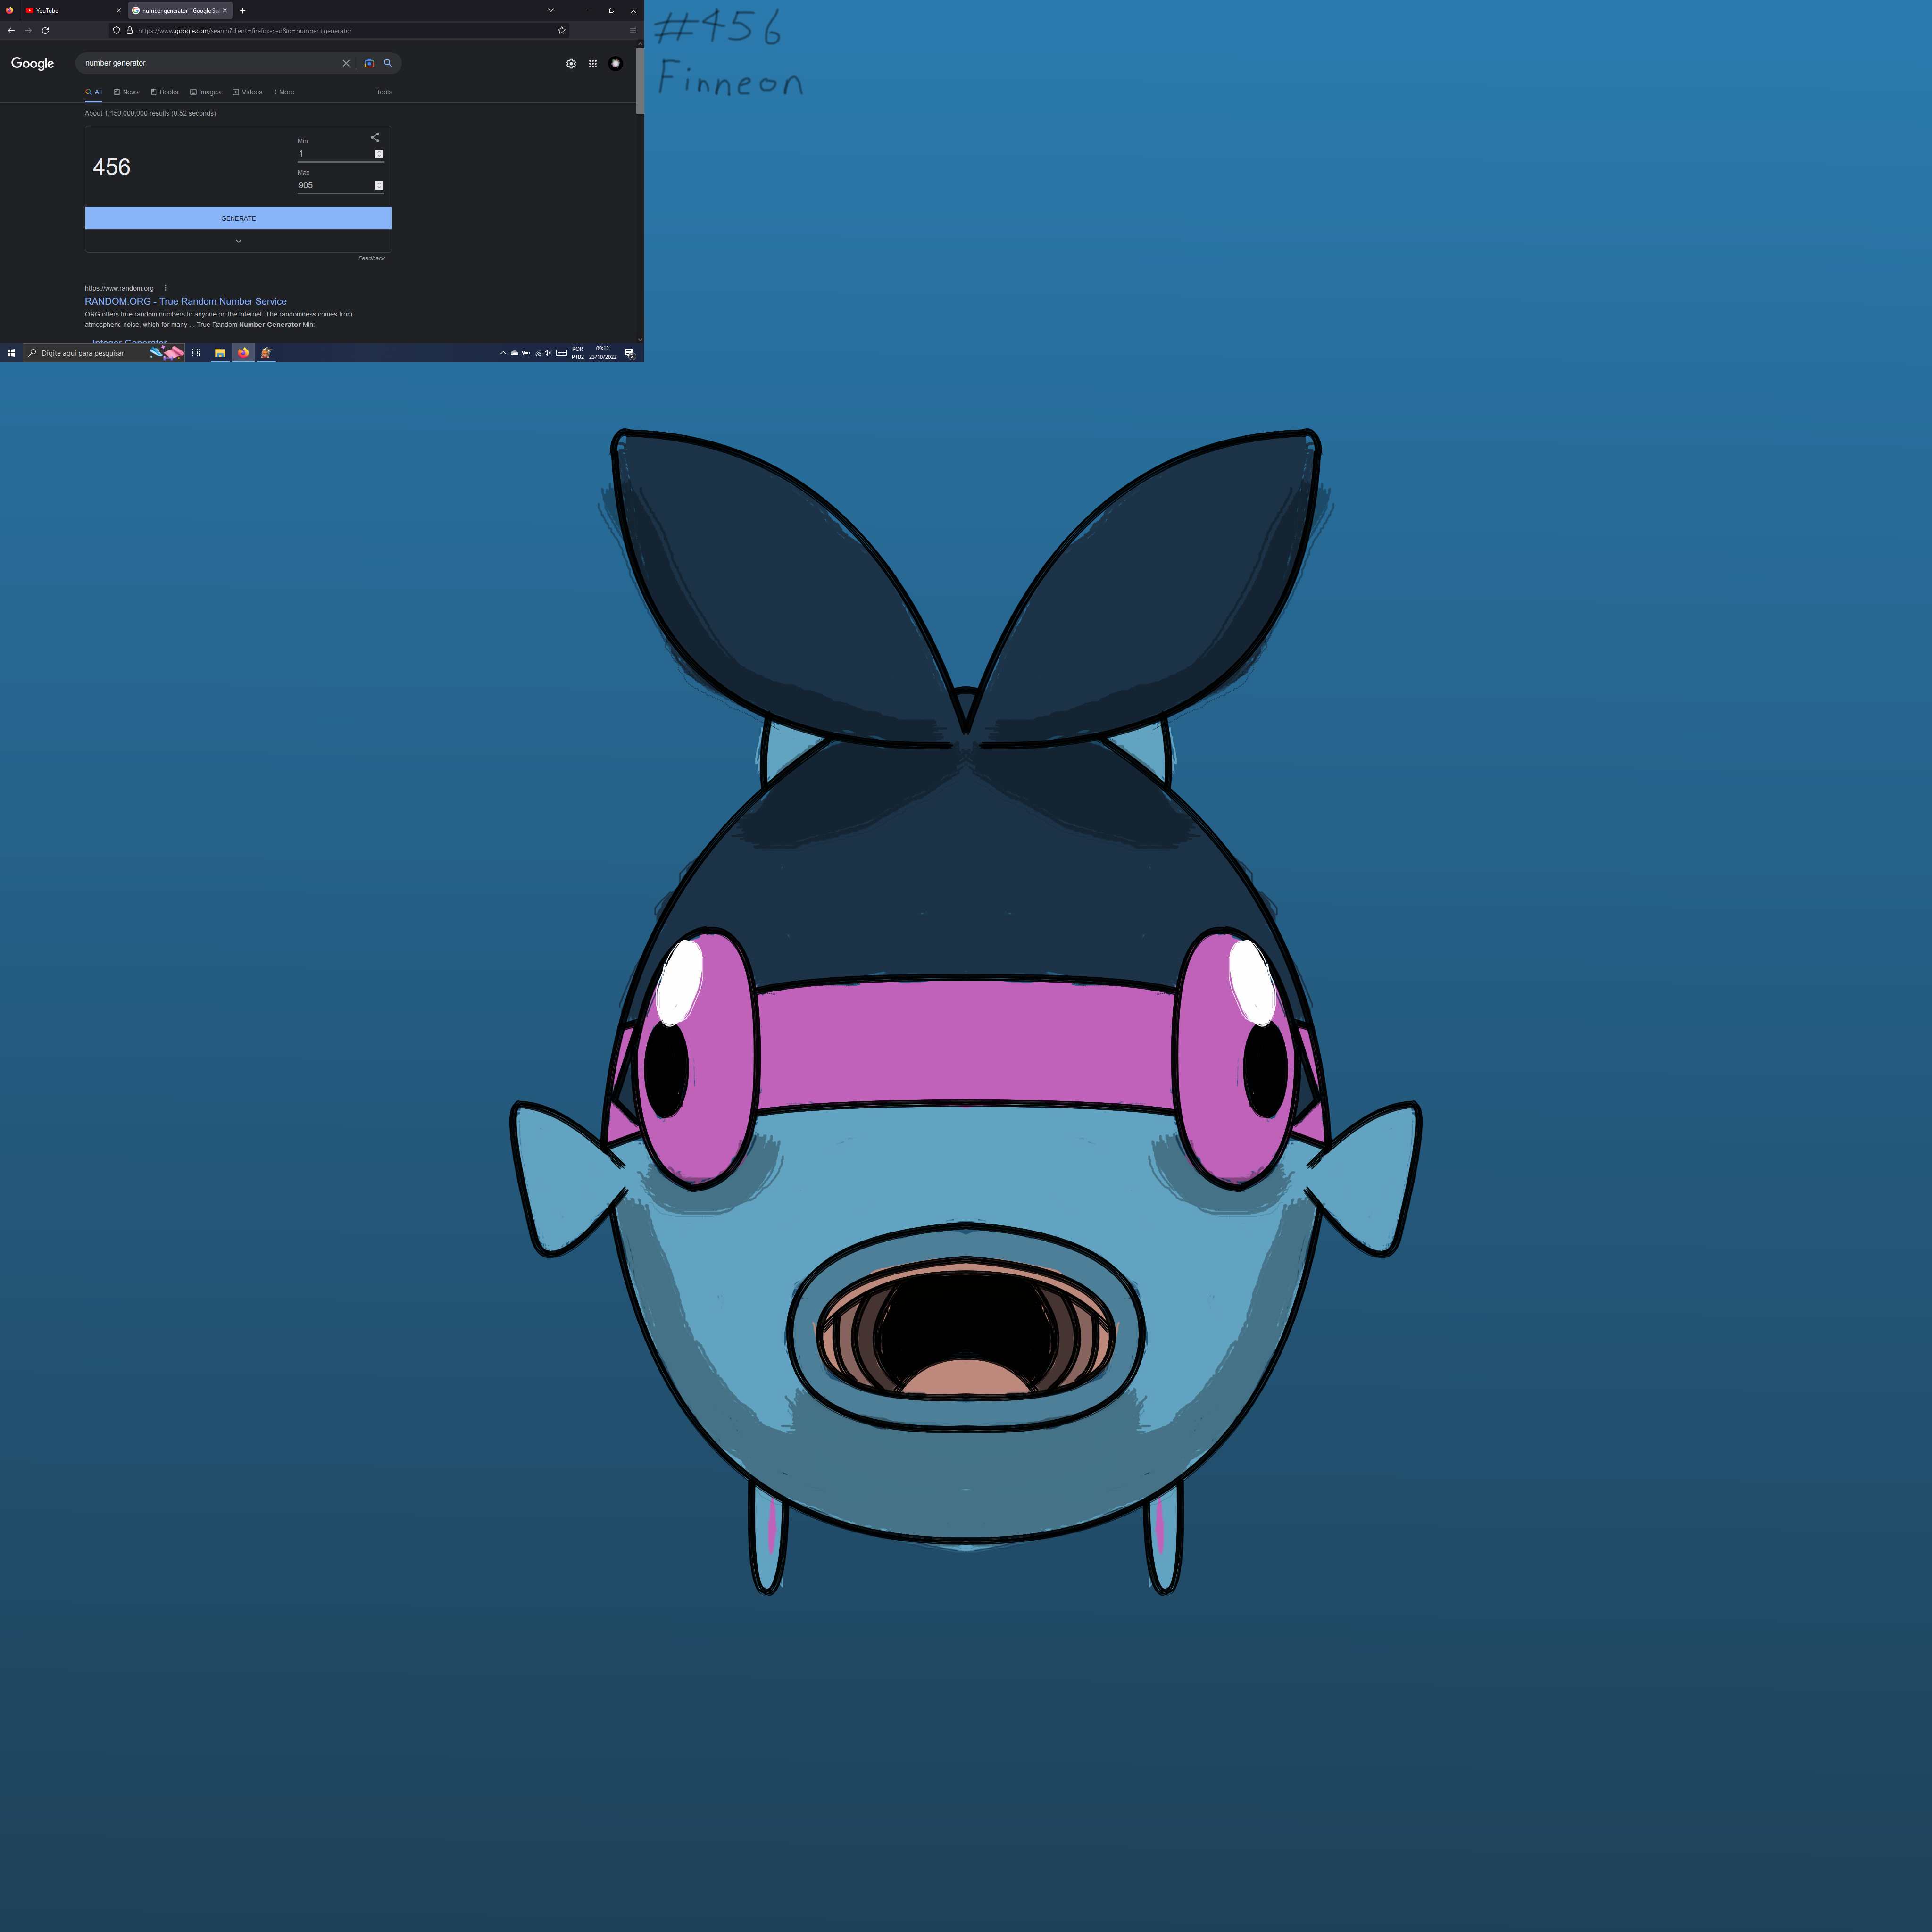This screenshot has width=1932, height=1932.
Task: Open File Explorer from the taskbar
Action: click(220, 352)
